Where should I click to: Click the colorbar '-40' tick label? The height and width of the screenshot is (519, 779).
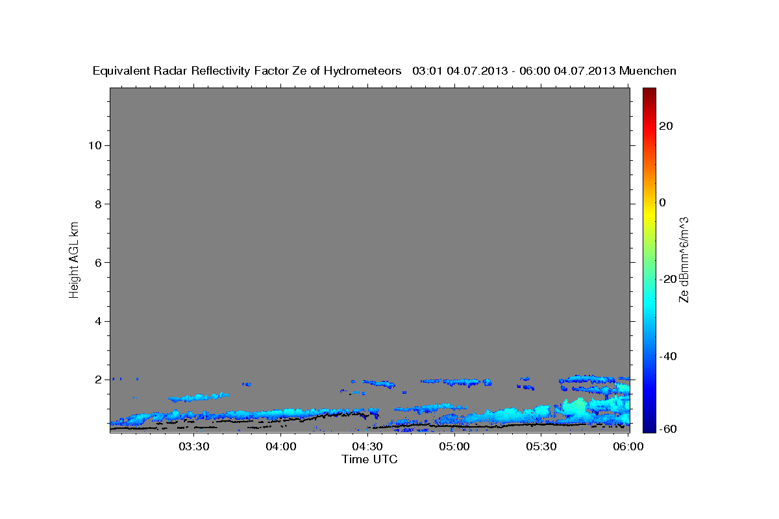tap(667, 356)
